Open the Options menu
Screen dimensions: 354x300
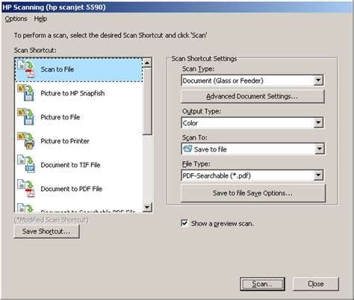(x=16, y=19)
